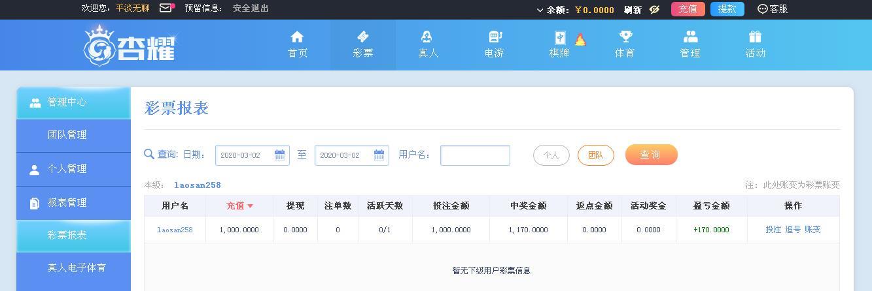Image resolution: width=872 pixels, height=291 pixels.
Task: Open the 体育 trophy icon
Action: pos(625,37)
